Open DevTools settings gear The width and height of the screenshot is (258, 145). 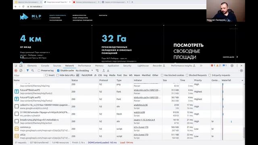pos(232,66)
